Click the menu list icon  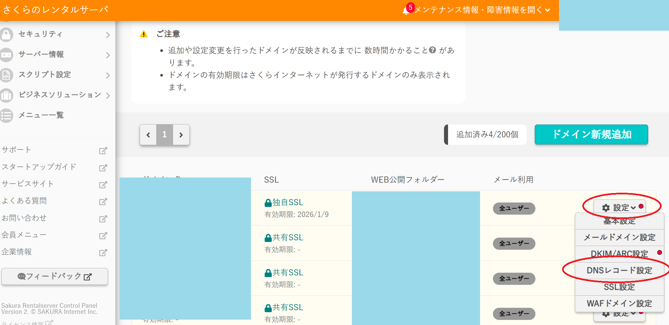pyautogui.click(x=6, y=115)
